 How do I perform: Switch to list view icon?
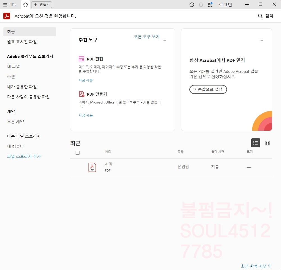pyautogui.click(x=255, y=143)
